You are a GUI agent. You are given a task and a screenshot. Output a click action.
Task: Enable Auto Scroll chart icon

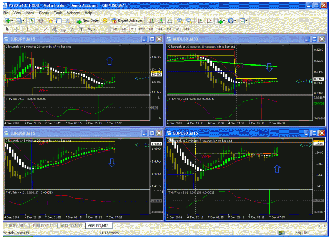pos(200,20)
